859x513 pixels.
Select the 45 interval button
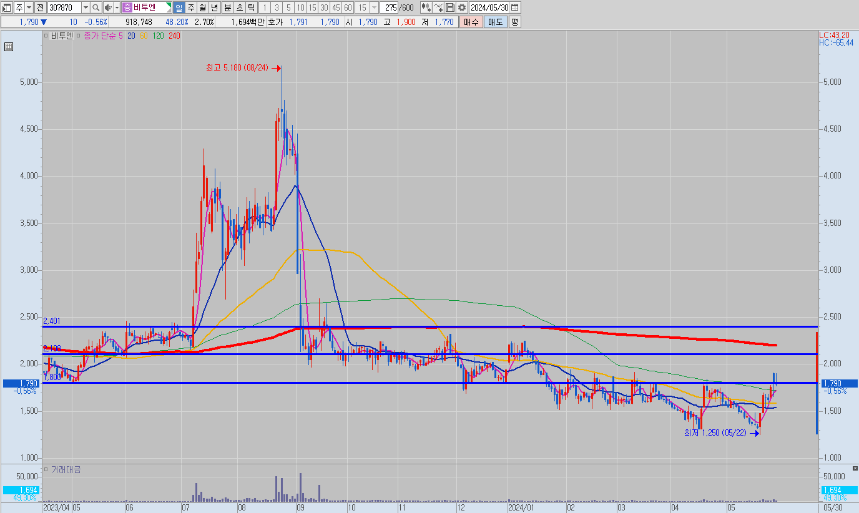pyautogui.click(x=336, y=7)
